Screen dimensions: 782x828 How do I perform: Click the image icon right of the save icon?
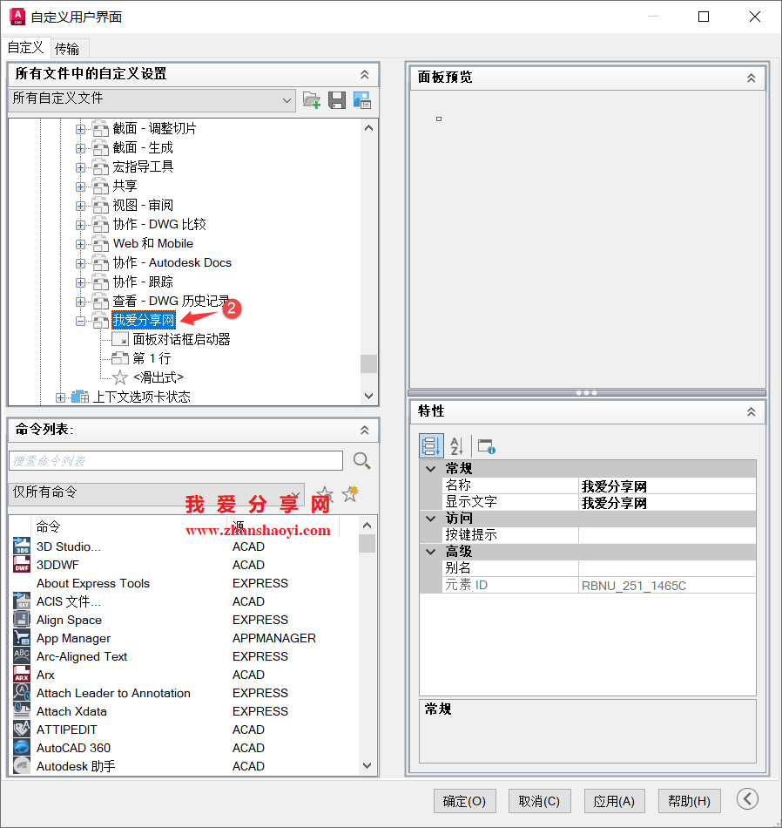pyautogui.click(x=361, y=99)
